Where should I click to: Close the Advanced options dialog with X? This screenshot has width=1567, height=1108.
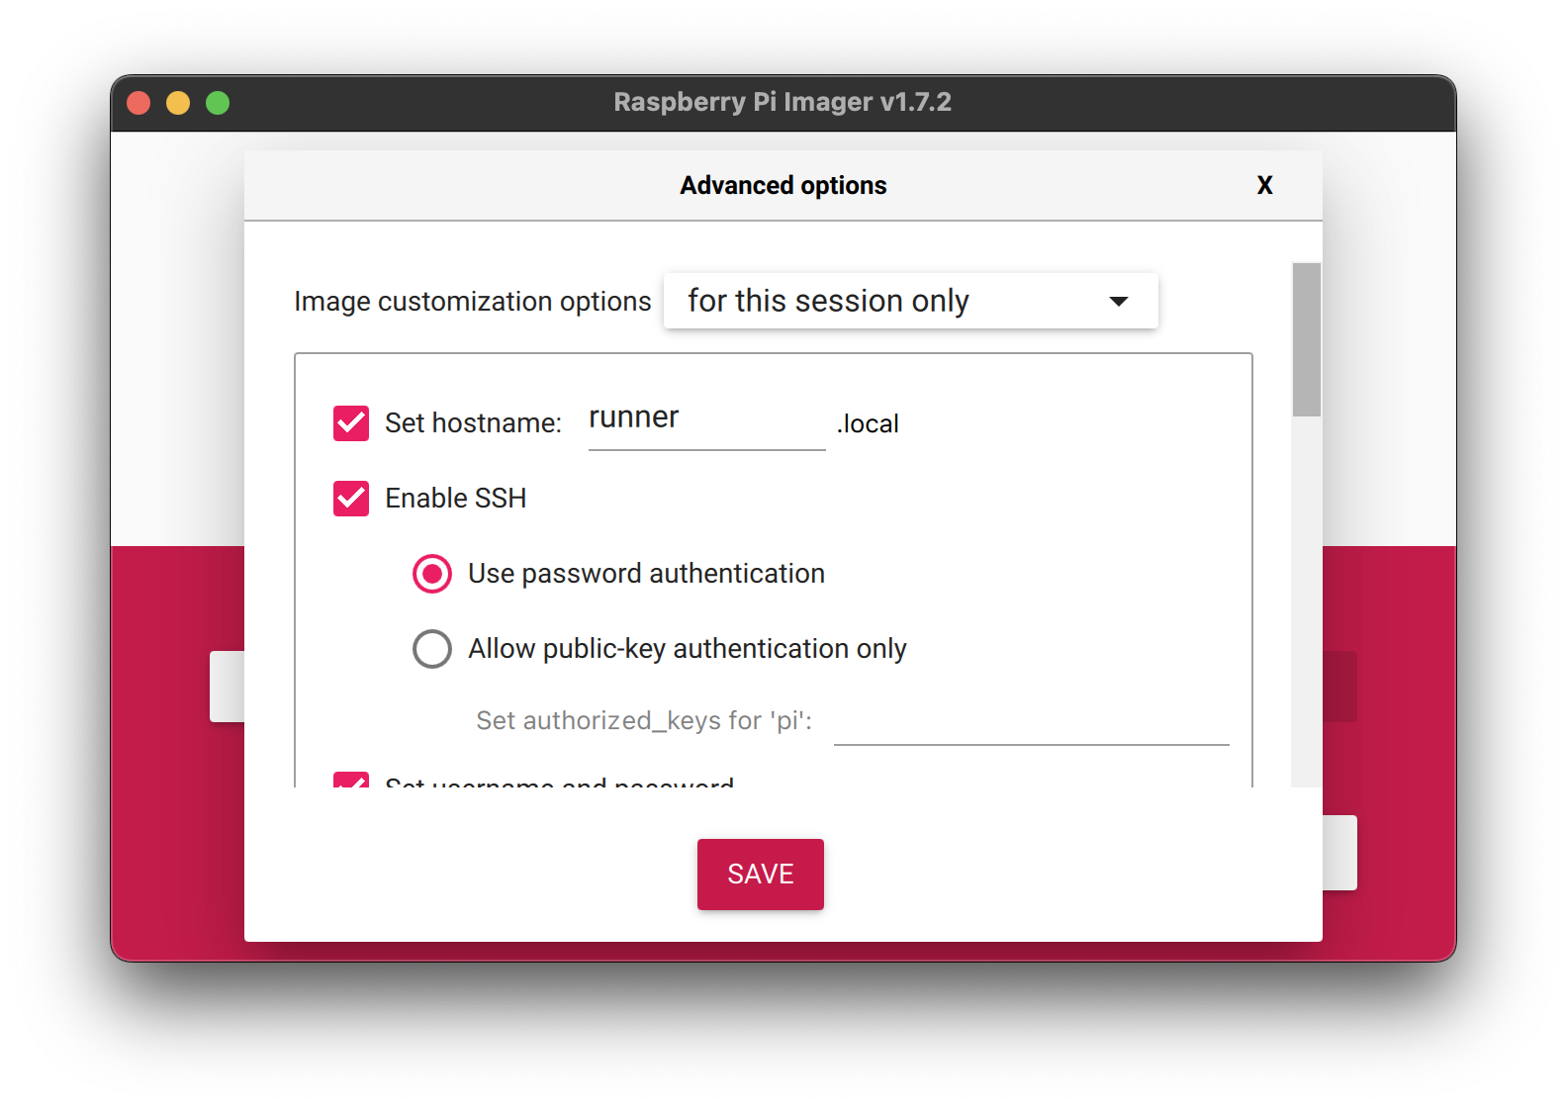click(x=1264, y=186)
